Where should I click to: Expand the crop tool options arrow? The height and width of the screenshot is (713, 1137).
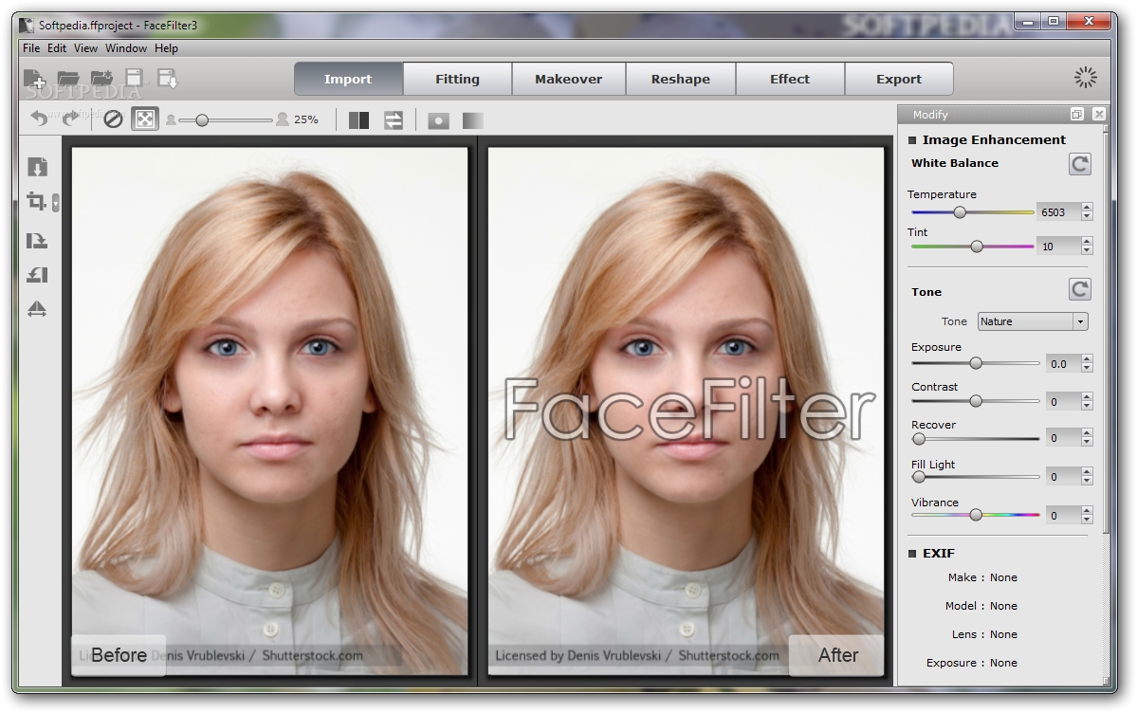56,202
